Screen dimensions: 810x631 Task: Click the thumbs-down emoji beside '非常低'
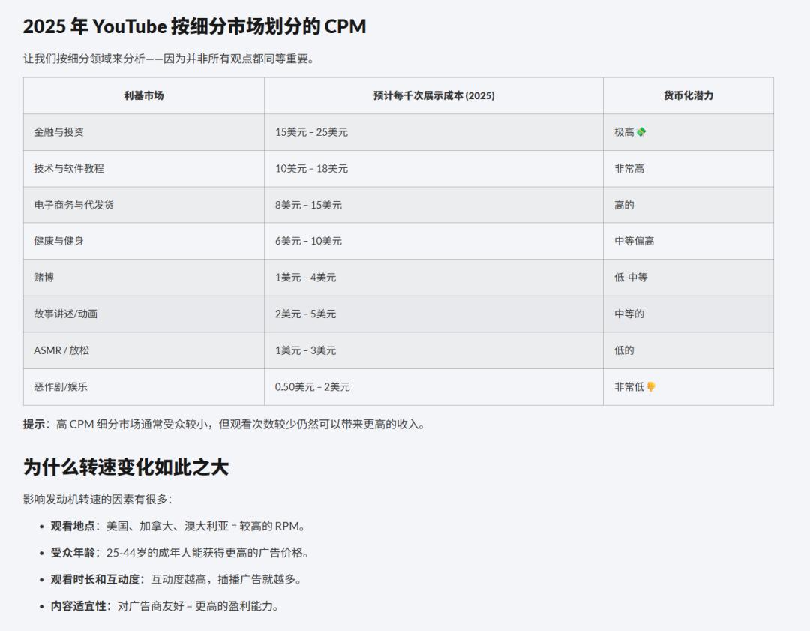point(651,387)
